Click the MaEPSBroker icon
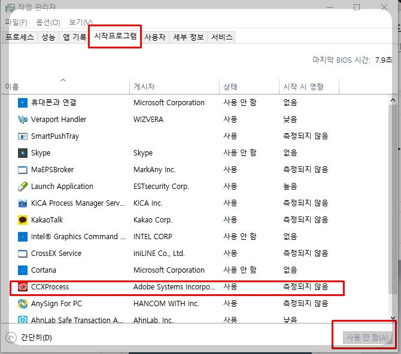The height and width of the screenshot is (354, 401). click(23, 170)
